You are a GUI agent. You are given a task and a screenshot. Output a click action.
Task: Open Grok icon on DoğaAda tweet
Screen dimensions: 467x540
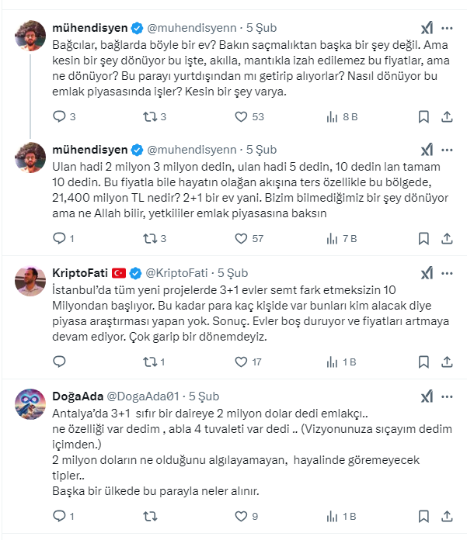pos(427,396)
